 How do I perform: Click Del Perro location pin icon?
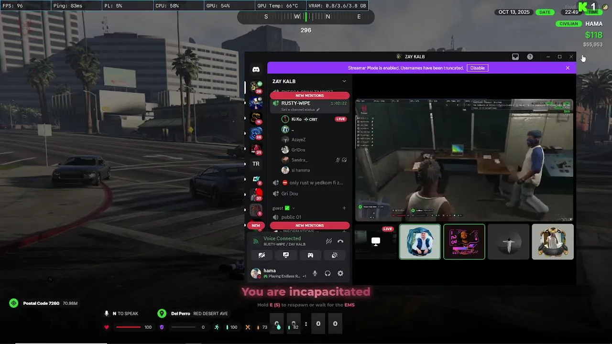tap(162, 313)
